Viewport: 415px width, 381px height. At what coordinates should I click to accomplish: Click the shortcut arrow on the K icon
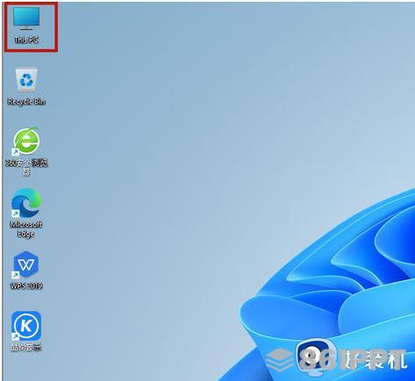point(15,337)
